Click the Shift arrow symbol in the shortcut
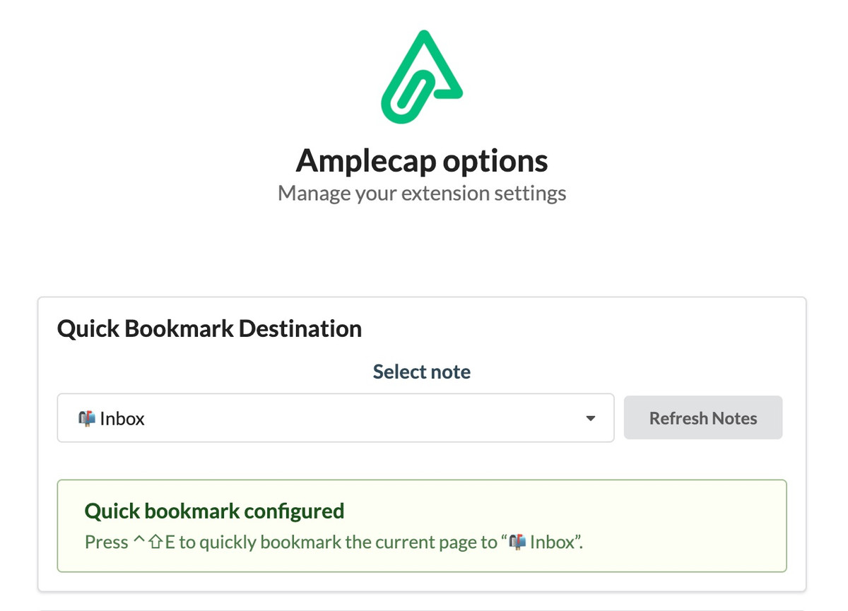Screen dimensions: 848x611 (x=155, y=542)
